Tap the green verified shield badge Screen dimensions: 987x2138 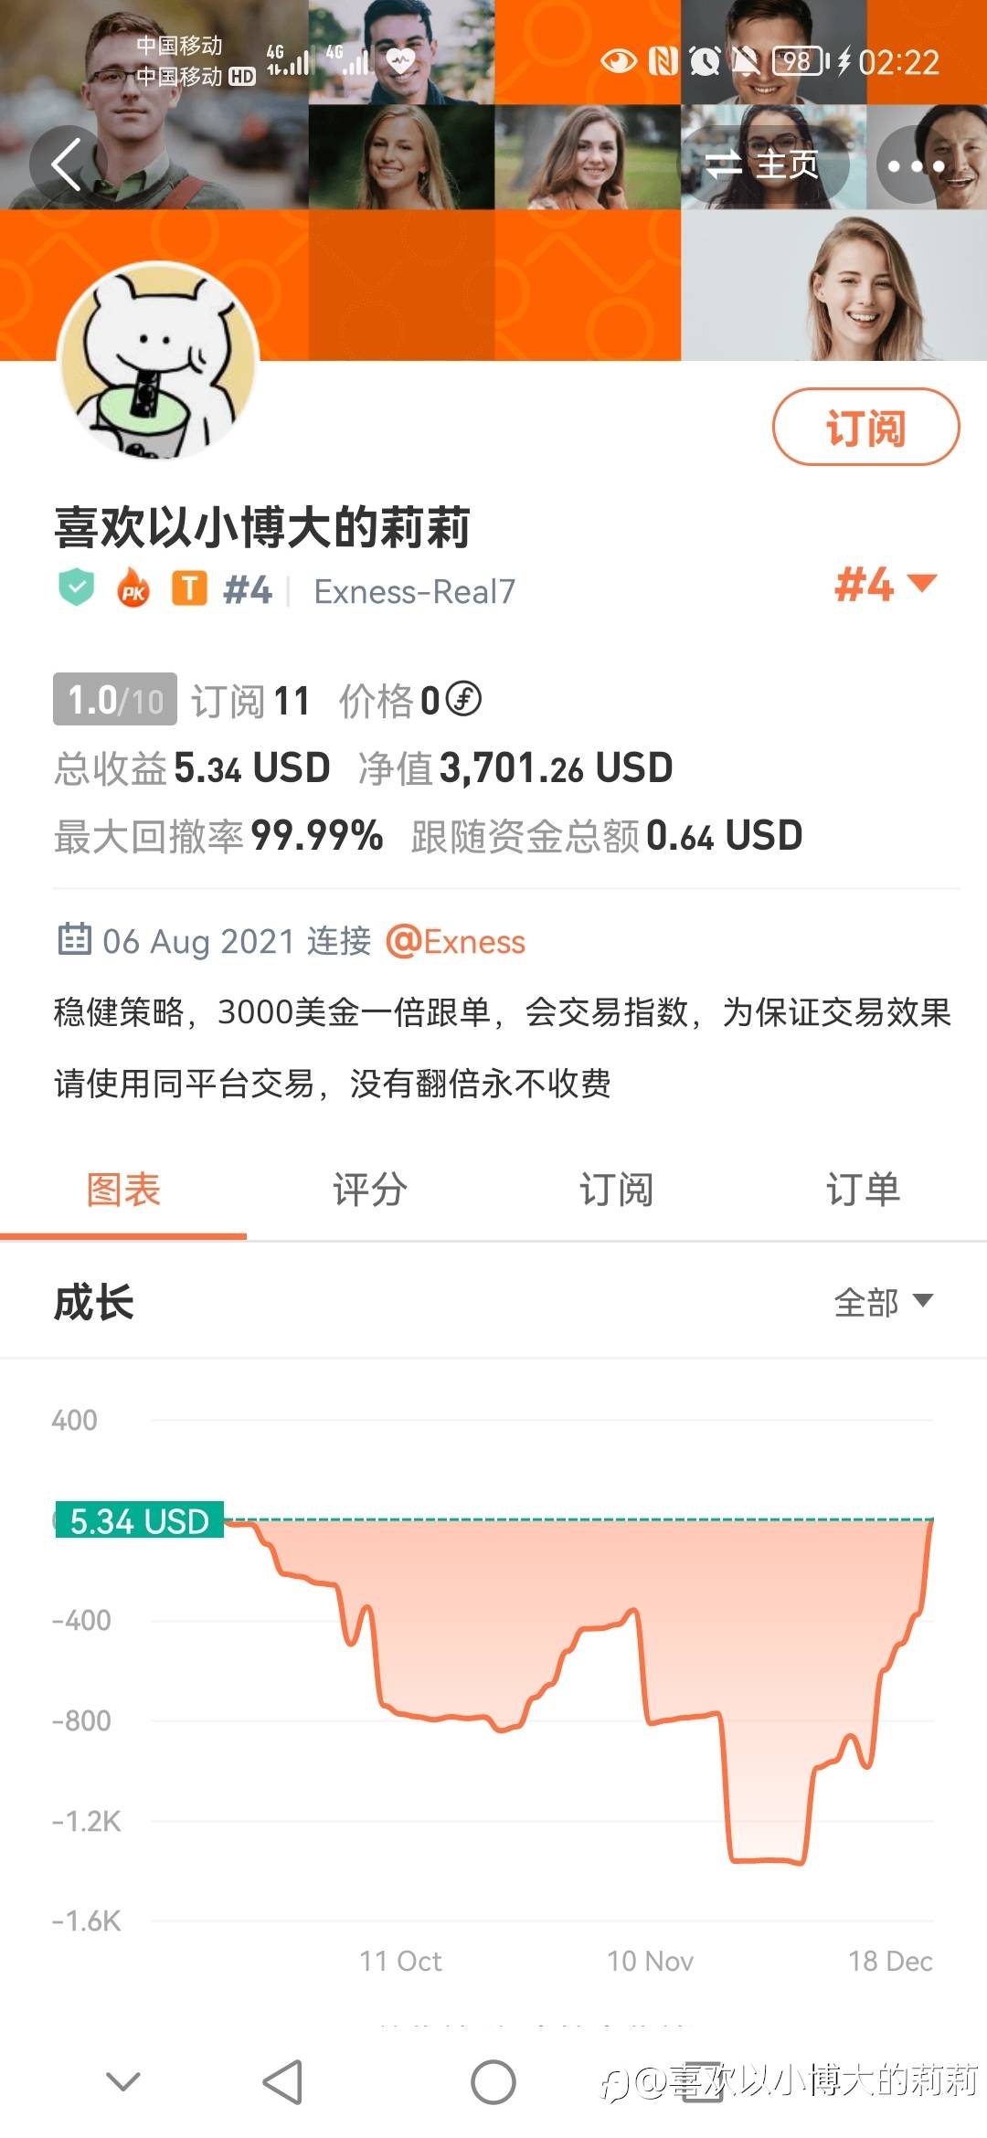pos(77,587)
